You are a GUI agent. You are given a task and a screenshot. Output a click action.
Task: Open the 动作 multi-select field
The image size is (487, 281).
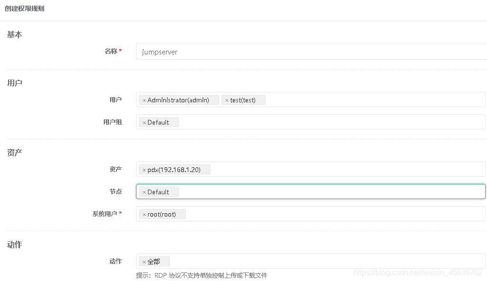(311, 261)
